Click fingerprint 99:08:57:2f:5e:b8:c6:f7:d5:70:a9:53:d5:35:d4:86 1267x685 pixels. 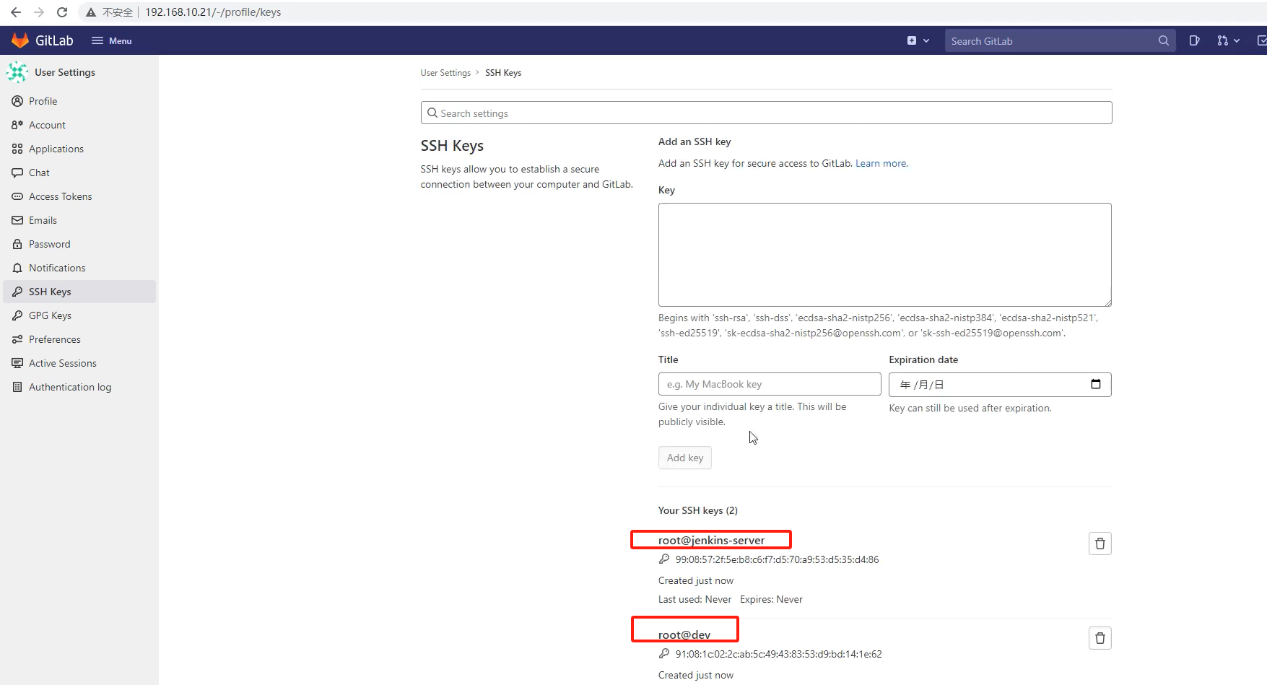click(777, 560)
